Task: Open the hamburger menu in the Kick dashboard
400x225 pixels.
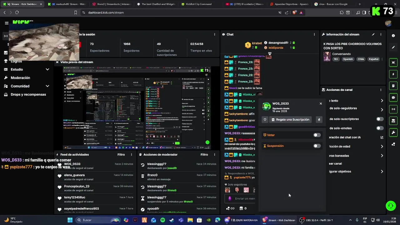Action: click(7, 23)
